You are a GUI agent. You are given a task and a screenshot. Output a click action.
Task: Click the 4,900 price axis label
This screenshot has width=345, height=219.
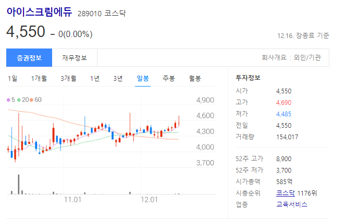(205, 100)
